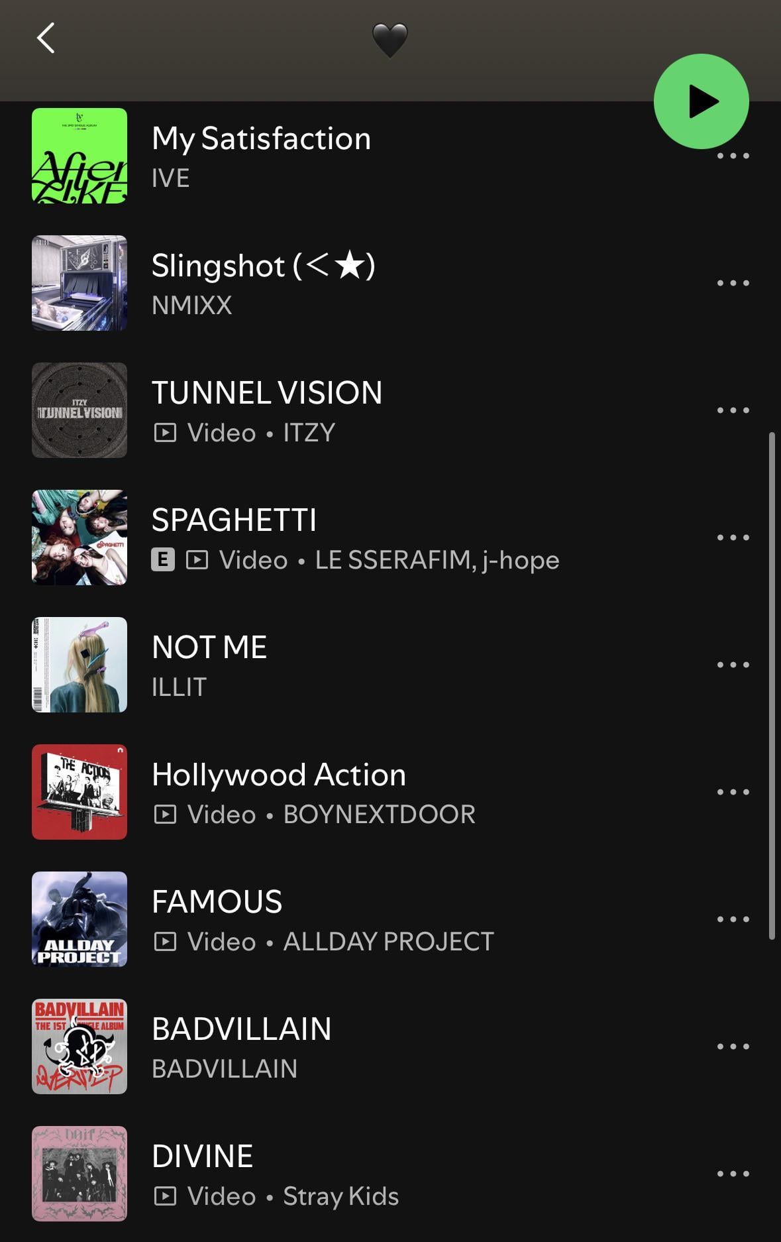Open more options for TUNNEL VISION
The width and height of the screenshot is (781, 1242).
[x=733, y=410]
